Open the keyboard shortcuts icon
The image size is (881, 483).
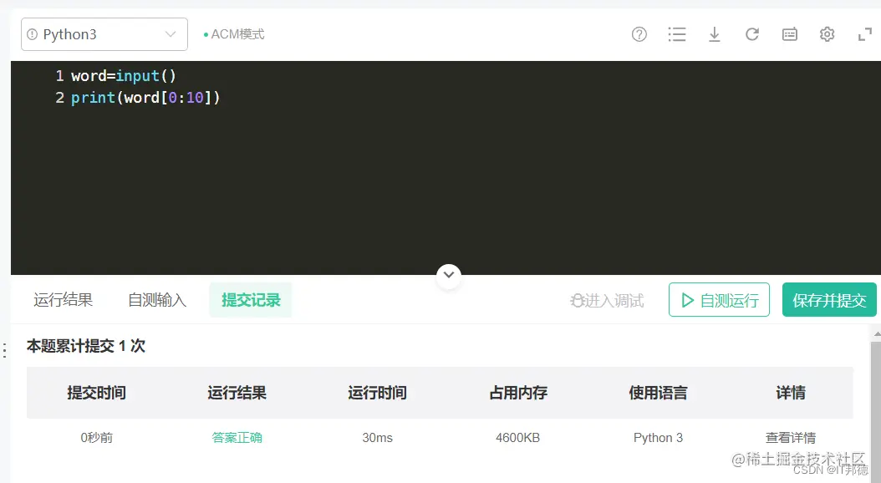[789, 34]
